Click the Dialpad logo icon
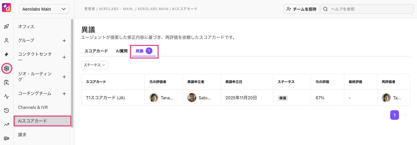Image resolution: width=417 pixels, height=145 pixels. [6, 8]
